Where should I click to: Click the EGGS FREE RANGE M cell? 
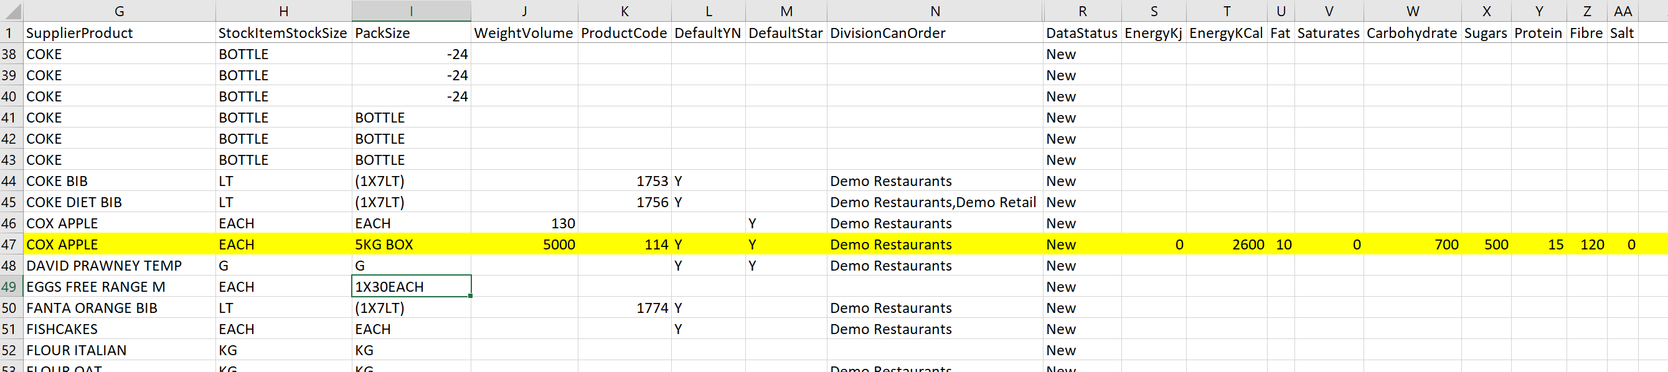tap(119, 287)
